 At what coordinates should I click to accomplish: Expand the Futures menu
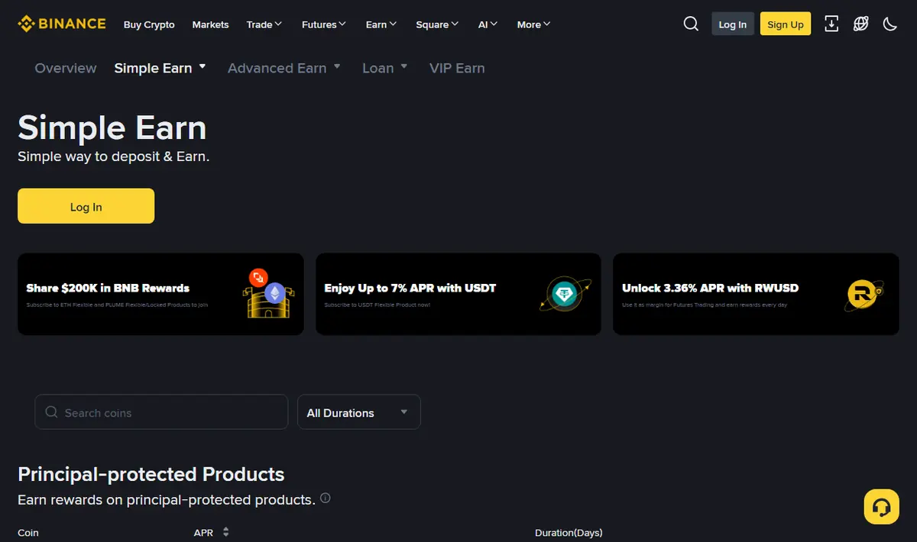click(324, 24)
